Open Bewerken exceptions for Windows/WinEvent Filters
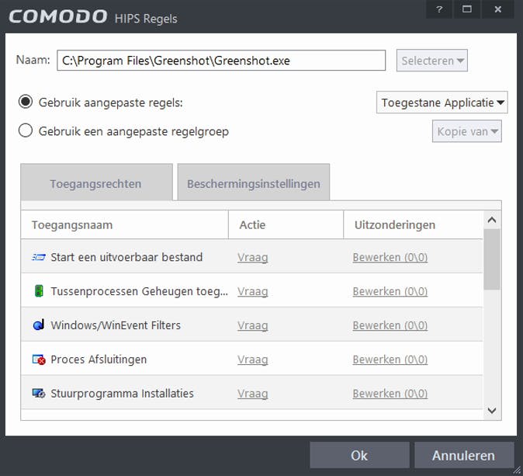 tap(390, 325)
